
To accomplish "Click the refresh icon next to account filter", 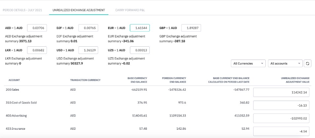I will coord(308,64).
